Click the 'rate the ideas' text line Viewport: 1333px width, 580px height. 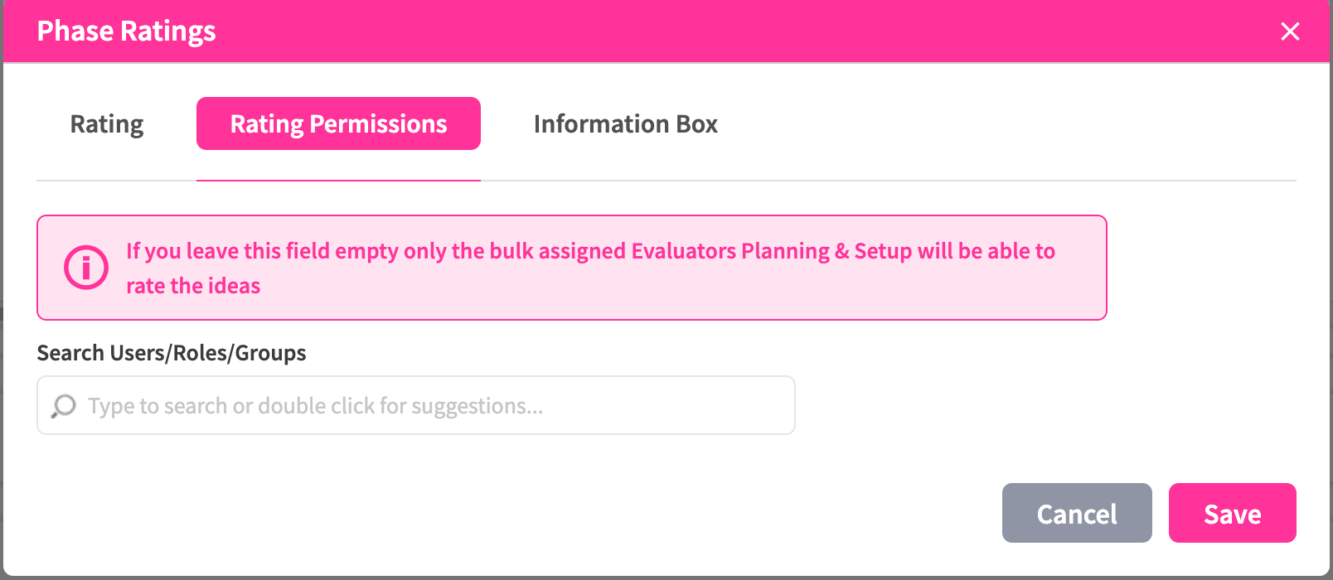coord(193,286)
